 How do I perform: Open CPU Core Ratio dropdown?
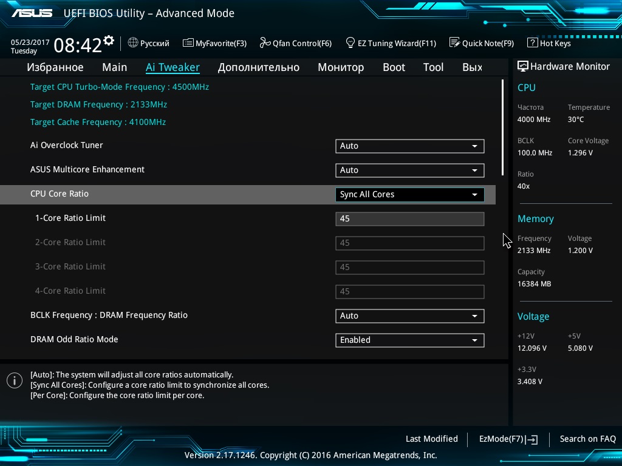coord(410,195)
